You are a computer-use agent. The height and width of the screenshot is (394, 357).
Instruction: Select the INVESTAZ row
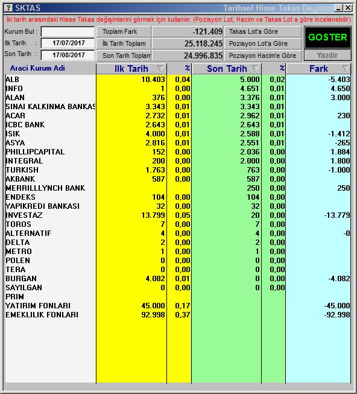(x=178, y=215)
